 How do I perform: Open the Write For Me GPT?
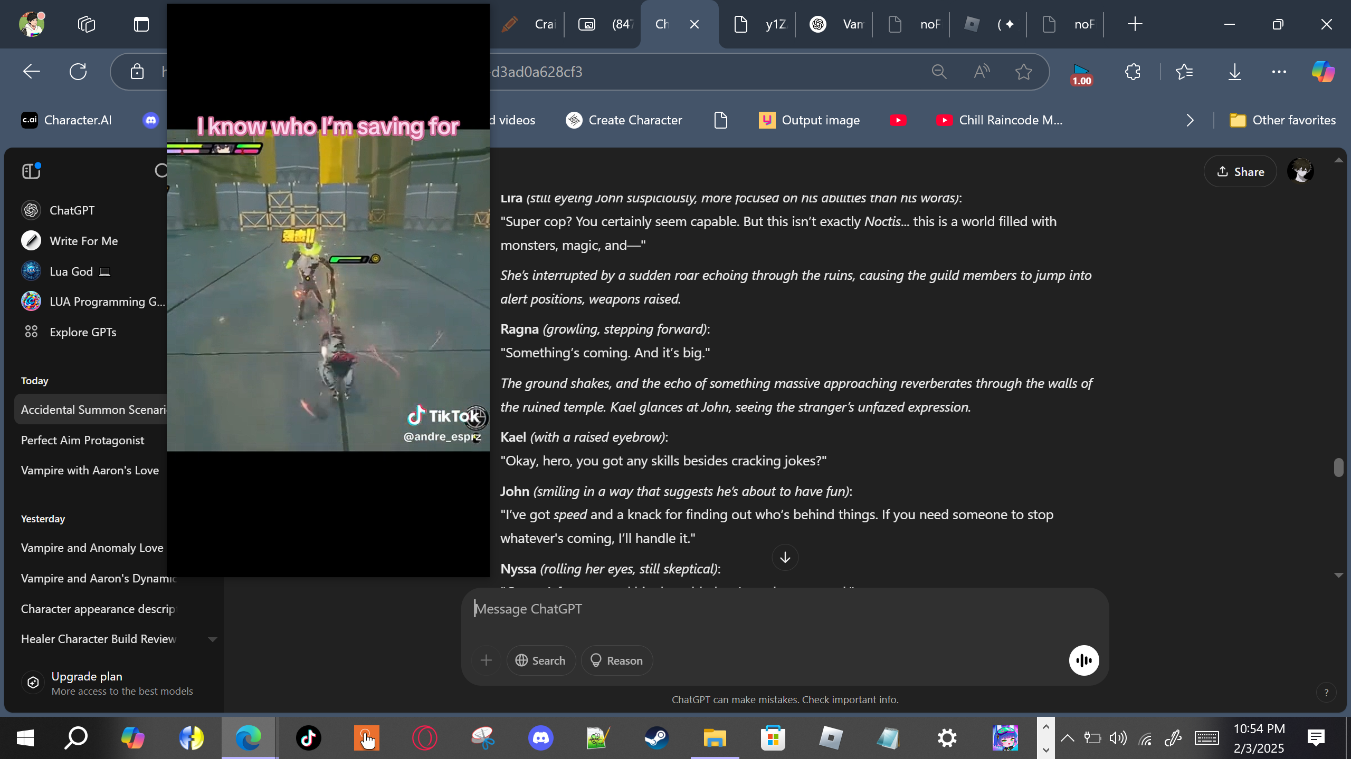coord(70,241)
